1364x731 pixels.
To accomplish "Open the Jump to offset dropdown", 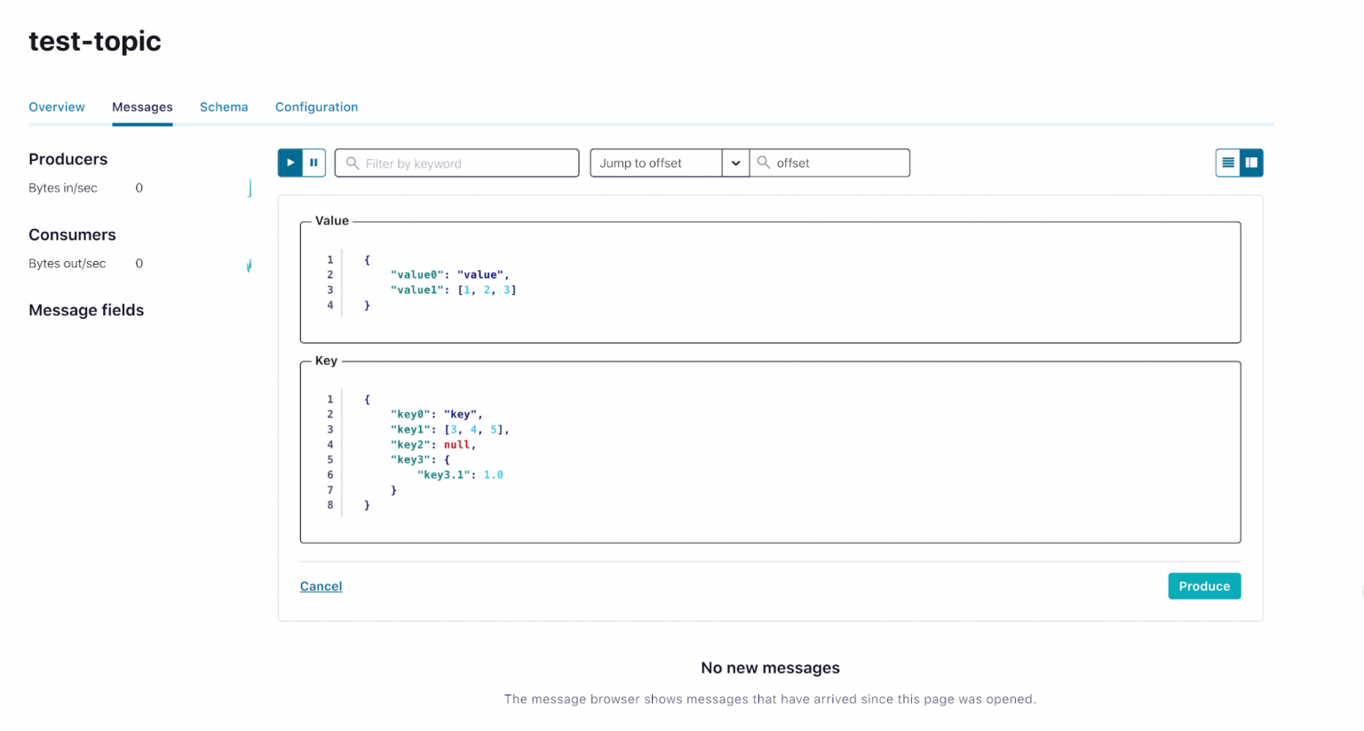I will [655, 163].
